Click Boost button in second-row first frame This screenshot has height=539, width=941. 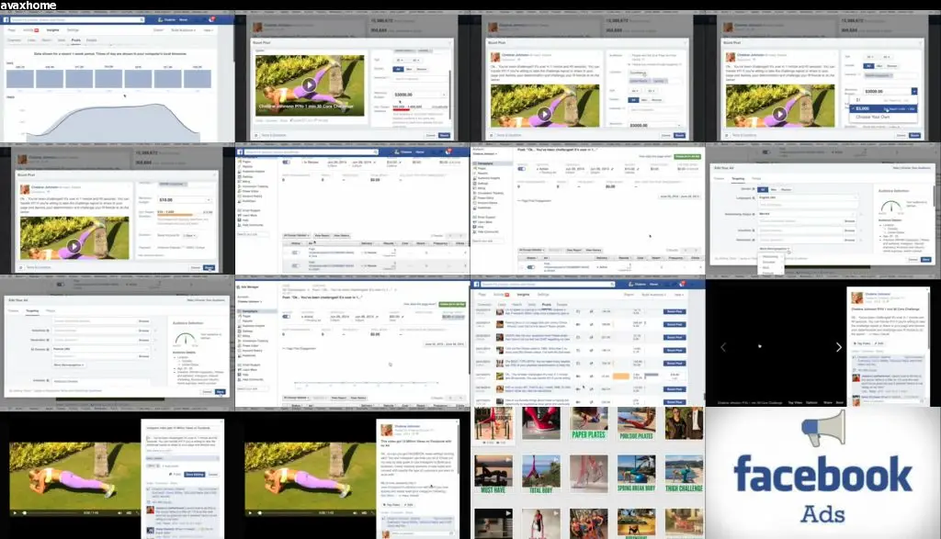click(x=209, y=267)
